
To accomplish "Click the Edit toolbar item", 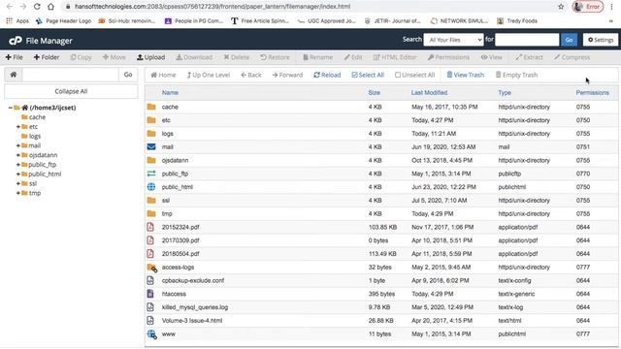I will pos(353,57).
